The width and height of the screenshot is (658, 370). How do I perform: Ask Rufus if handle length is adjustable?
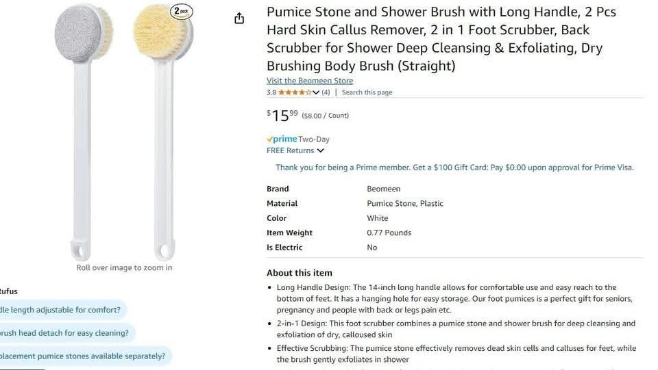pyautogui.click(x=60, y=310)
